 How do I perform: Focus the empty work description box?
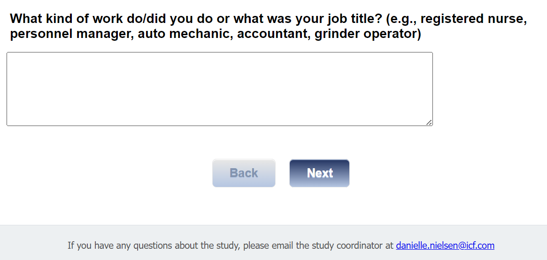219,89
